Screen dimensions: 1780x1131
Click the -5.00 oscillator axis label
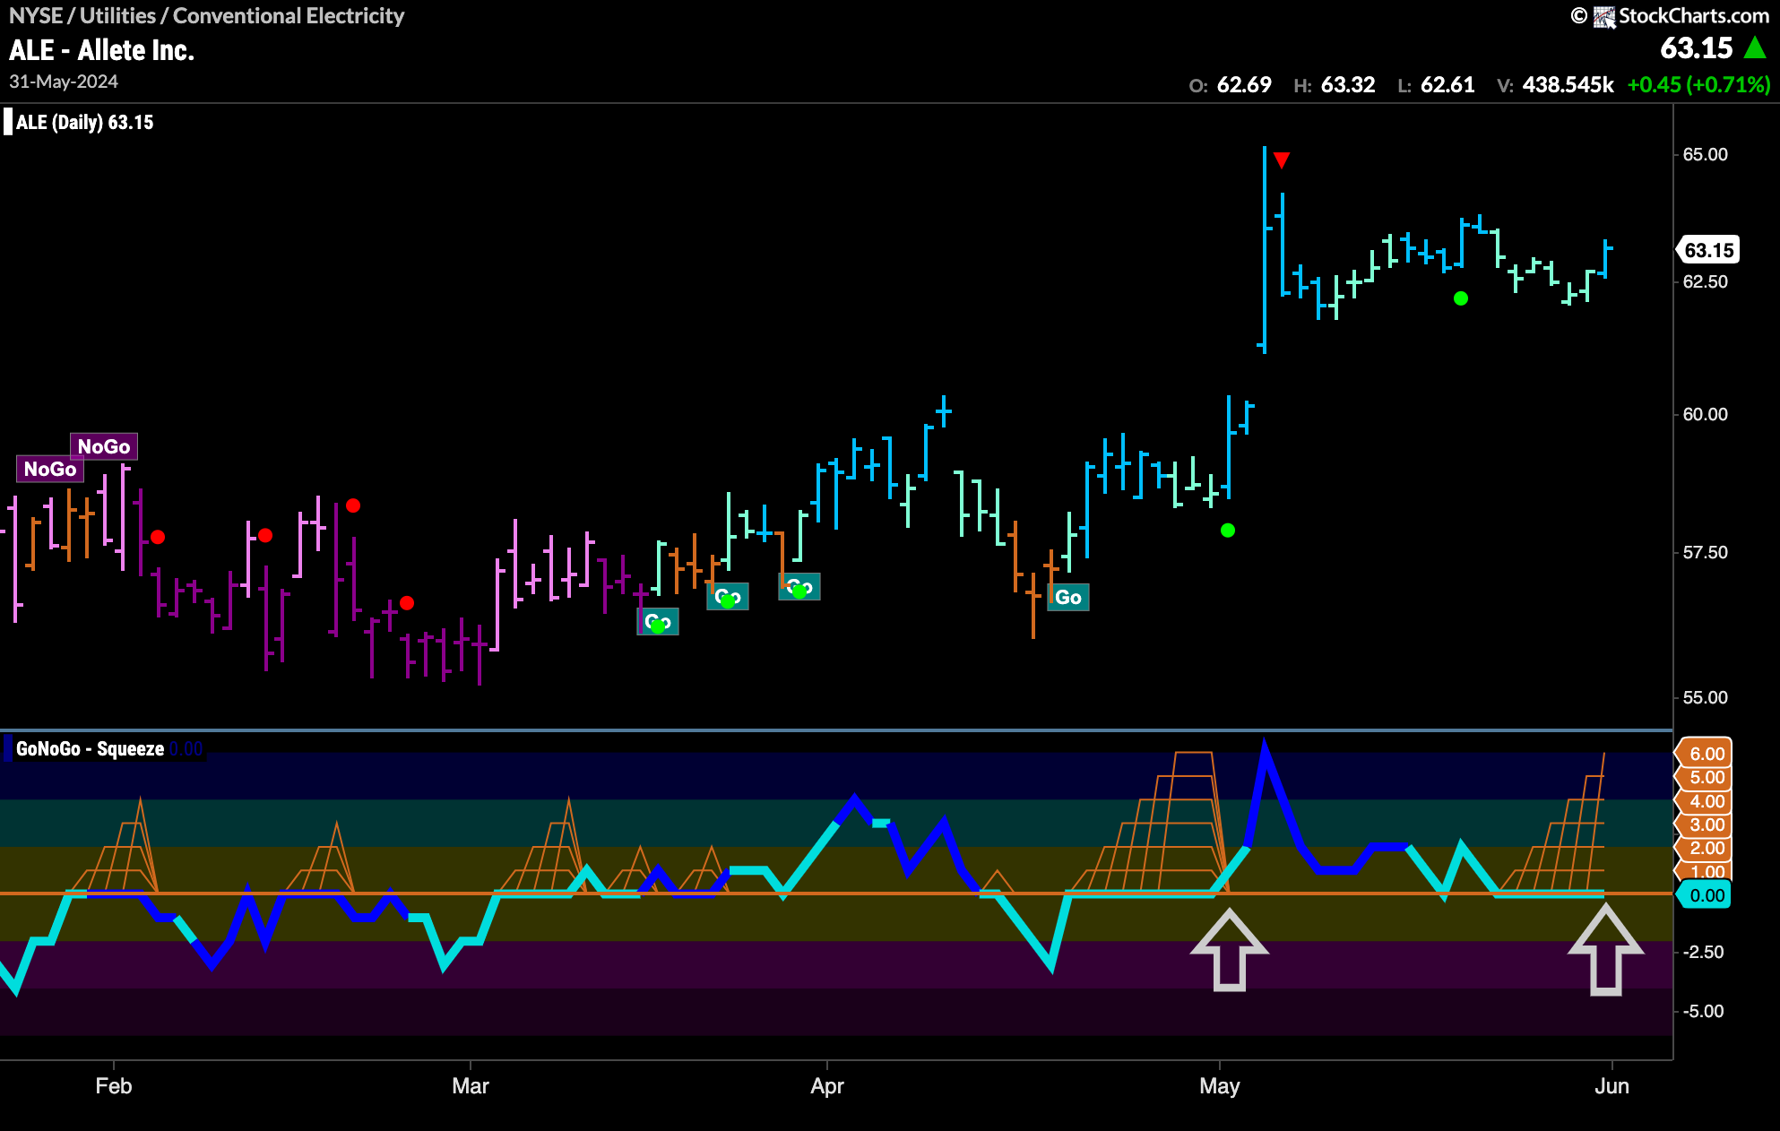click(x=1703, y=1011)
